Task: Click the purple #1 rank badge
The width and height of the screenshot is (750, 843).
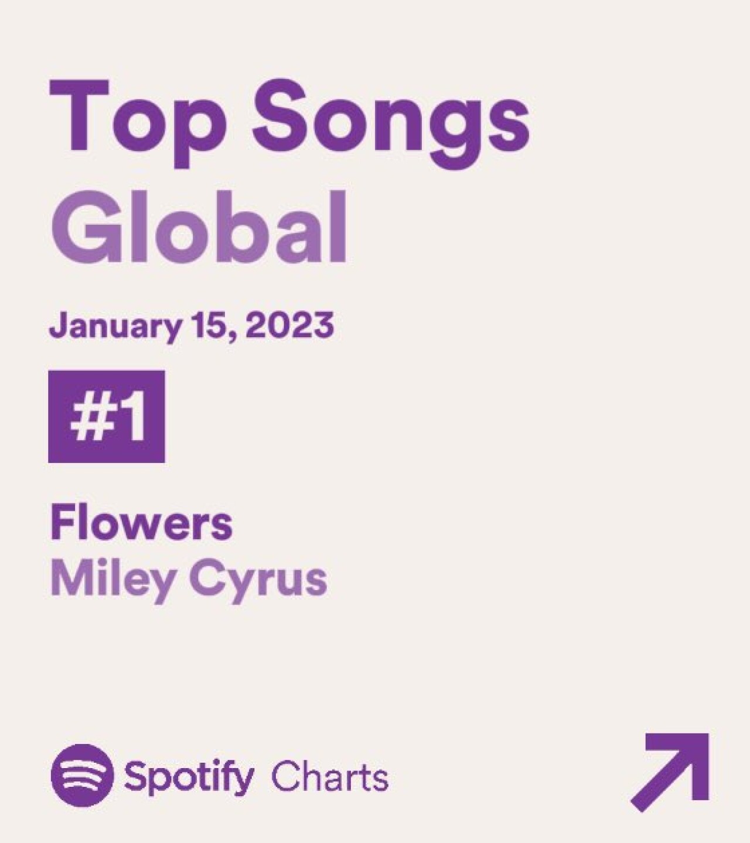Action: (107, 416)
